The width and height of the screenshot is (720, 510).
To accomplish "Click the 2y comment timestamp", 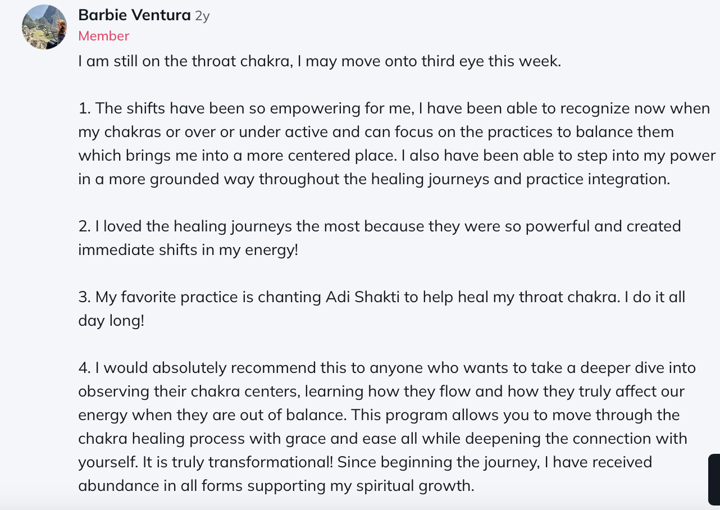I will (202, 16).
